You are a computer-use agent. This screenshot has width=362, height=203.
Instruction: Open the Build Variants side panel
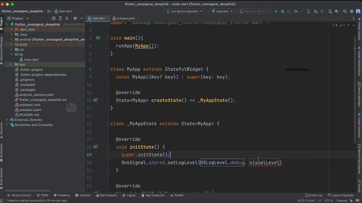pos(2,179)
